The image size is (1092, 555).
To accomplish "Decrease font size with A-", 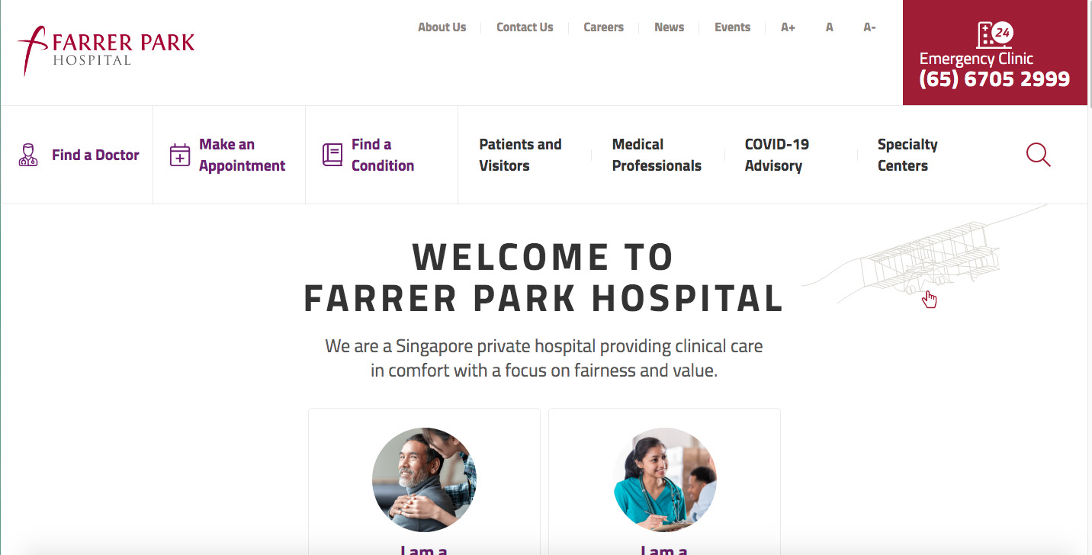I will (x=869, y=27).
